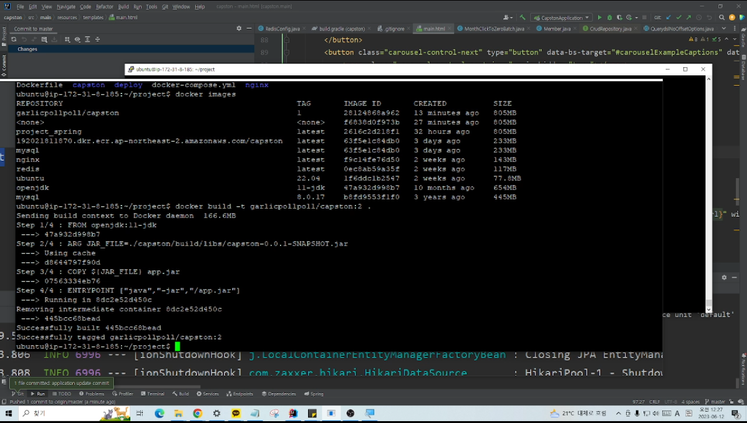Open Search Everywhere magnifier icon
The width and height of the screenshot is (747, 423).
click(x=722, y=17)
